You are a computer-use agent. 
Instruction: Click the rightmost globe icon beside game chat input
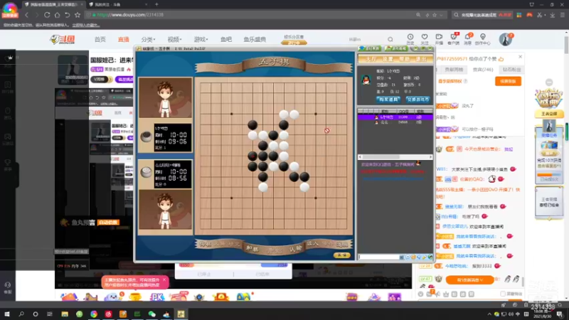click(430, 257)
